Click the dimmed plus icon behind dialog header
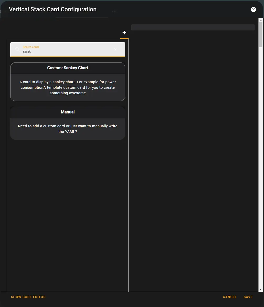The height and width of the screenshot is (307, 264). pos(114,12)
